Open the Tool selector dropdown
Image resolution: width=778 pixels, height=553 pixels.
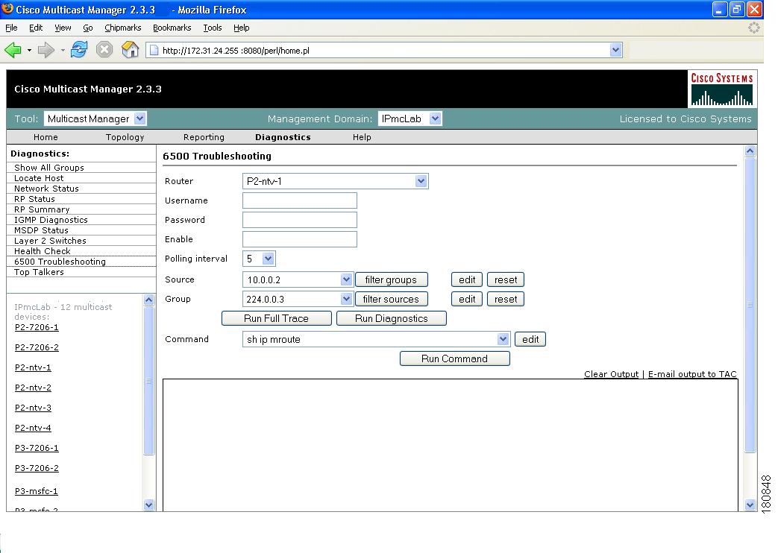tap(140, 118)
